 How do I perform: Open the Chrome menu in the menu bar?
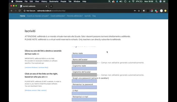tap(19, 2)
